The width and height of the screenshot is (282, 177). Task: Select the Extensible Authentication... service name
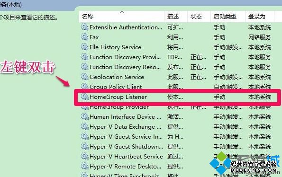(x=126, y=27)
